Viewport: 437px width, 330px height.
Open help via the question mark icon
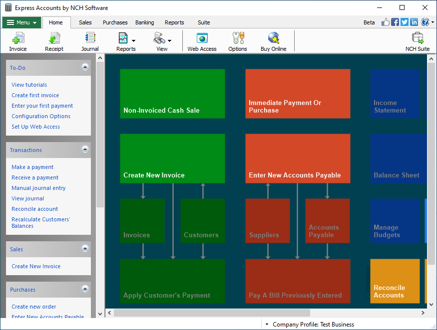[x=425, y=22]
